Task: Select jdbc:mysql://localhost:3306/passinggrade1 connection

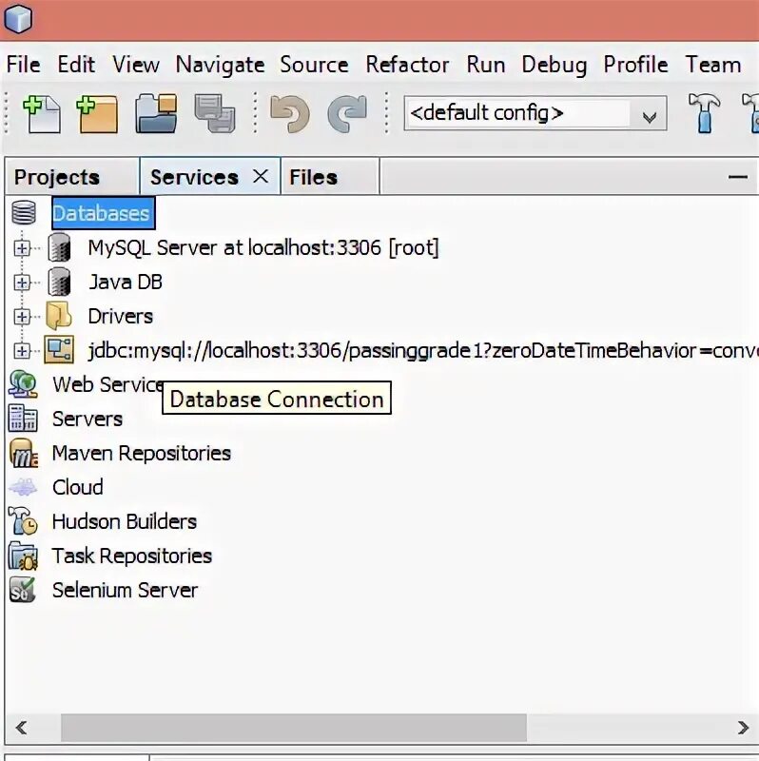Action: (x=422, y=350)
